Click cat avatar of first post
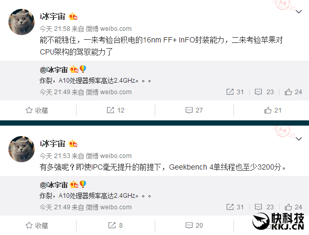This screenshot has height=235, width=309. tap(22, 22)
